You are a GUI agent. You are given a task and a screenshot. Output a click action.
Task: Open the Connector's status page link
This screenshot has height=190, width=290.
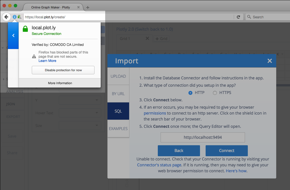tap(159, 165)
